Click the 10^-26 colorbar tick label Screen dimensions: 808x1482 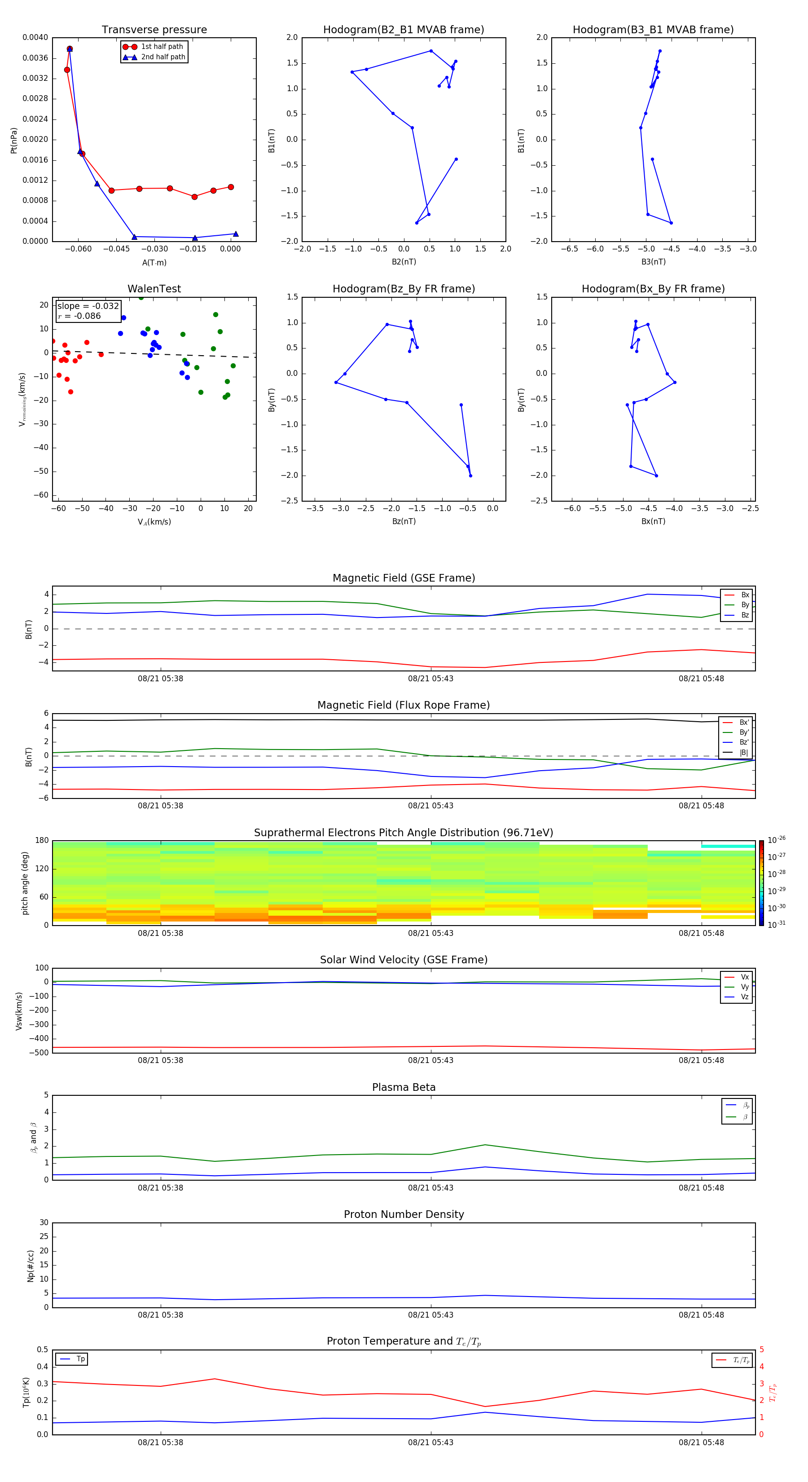coord(777,840)
